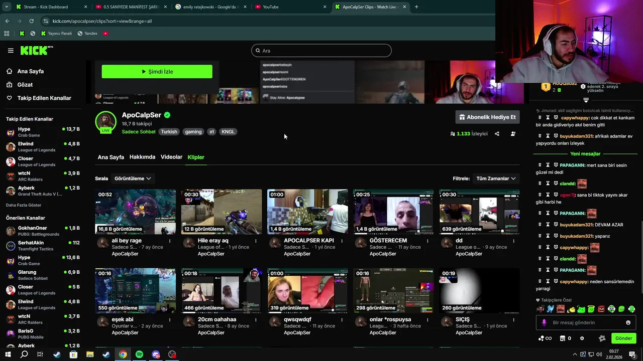Open the Yayıncı Paneli bookmark
This screenshot has height=361, width=643.
(56, 34)
